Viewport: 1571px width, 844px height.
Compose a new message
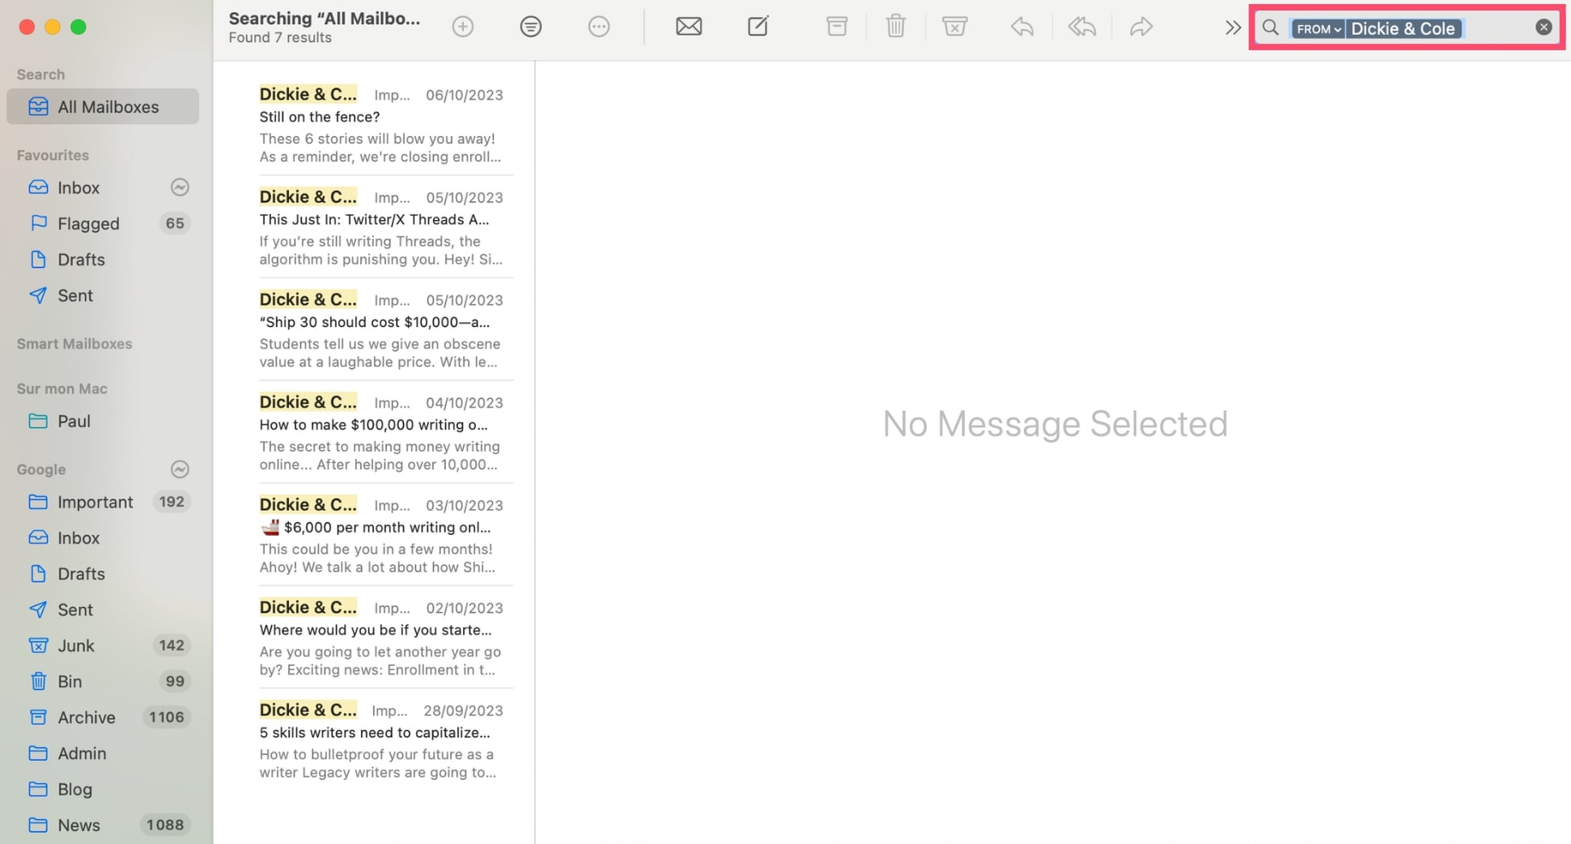[758, 27]
